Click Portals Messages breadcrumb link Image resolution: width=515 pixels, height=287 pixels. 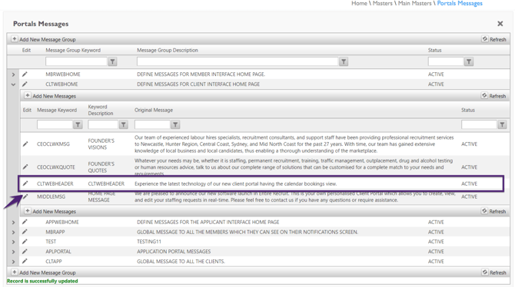[460, 3]
